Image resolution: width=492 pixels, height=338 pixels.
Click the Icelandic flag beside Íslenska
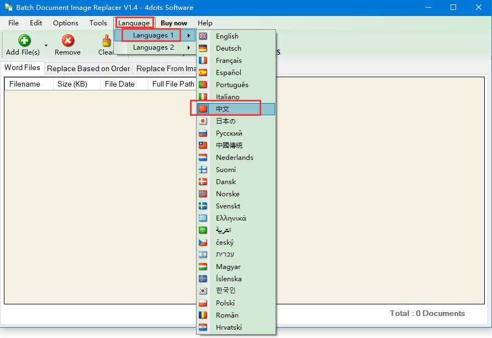[203, 278]
